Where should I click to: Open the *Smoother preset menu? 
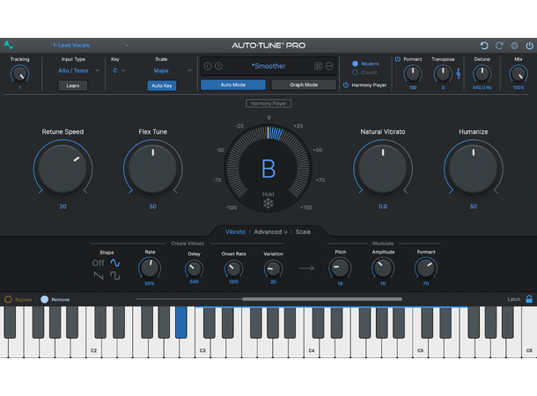268,66
